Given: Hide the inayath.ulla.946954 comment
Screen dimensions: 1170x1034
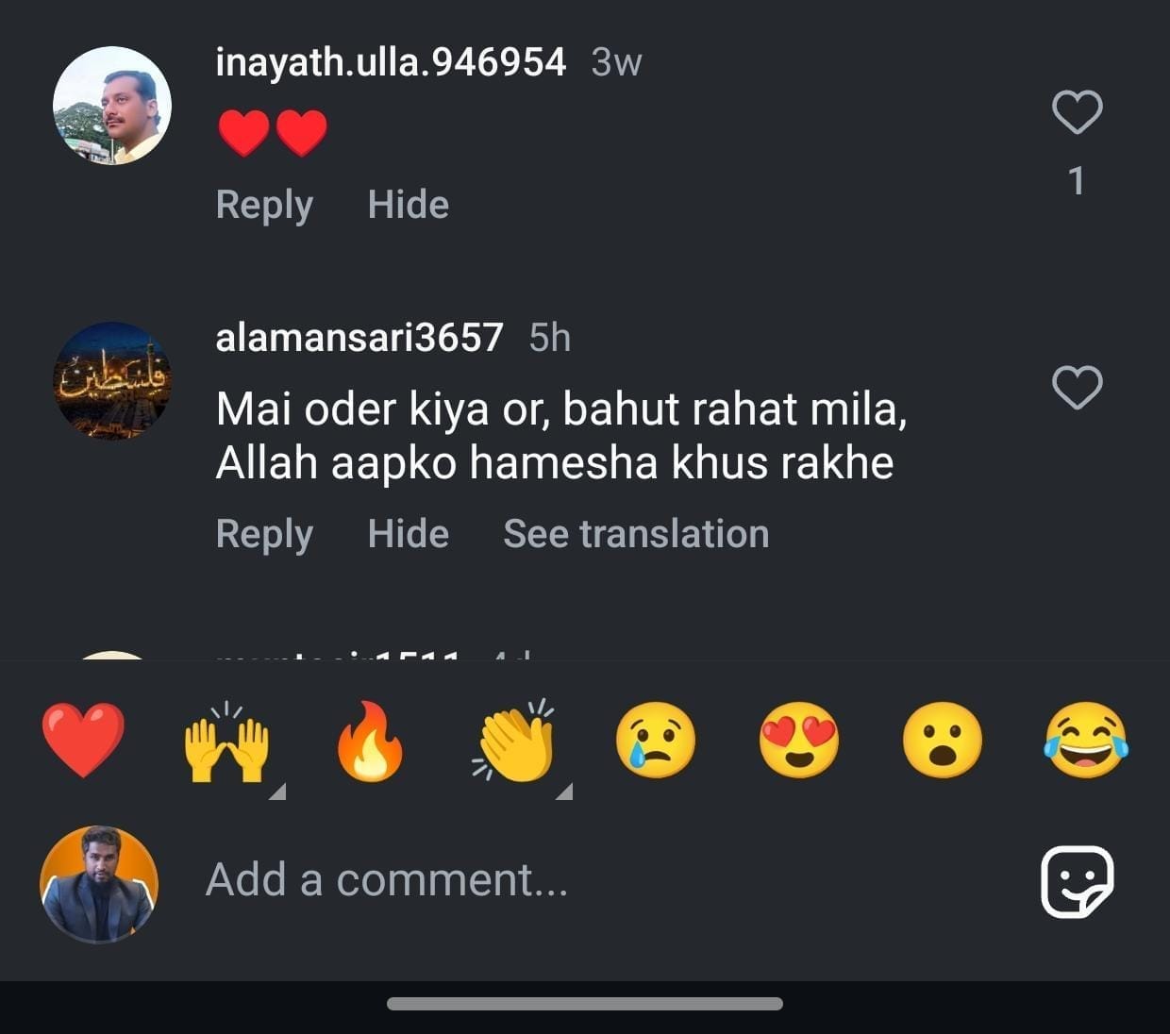Looking at the screenshot, I should click(408, 205).
